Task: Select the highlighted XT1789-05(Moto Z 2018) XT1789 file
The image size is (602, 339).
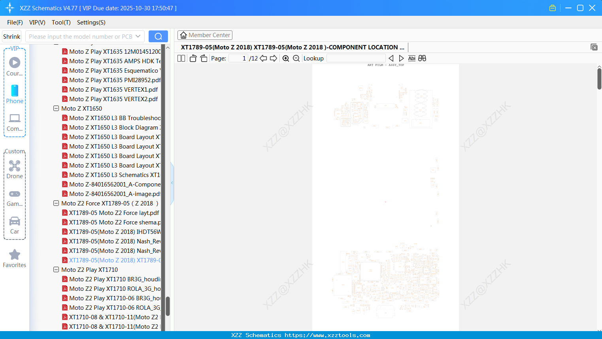Action: (x=111, y=260)
